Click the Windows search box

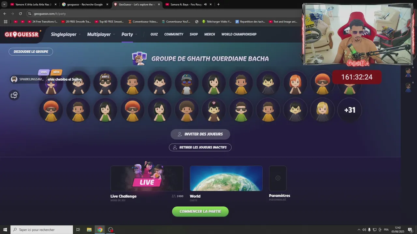(42, 230)
